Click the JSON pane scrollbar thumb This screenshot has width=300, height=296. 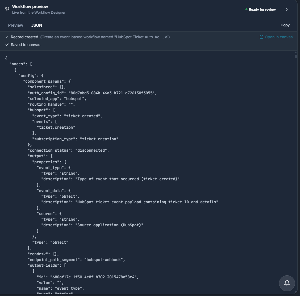tap(296, 57)
